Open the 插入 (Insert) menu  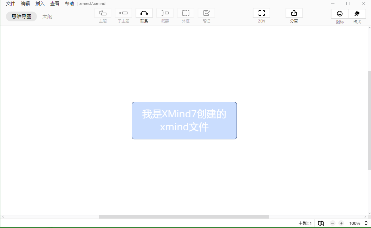(x=39, y=4)
